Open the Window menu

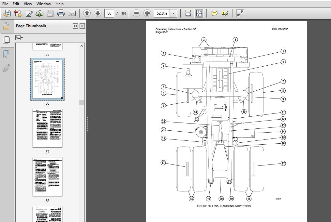[x=43, y=4]
